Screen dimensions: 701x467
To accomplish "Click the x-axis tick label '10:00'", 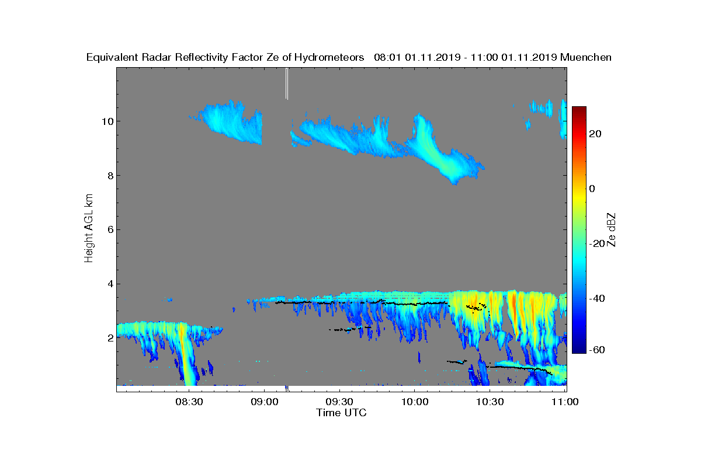I will (415, 402).
